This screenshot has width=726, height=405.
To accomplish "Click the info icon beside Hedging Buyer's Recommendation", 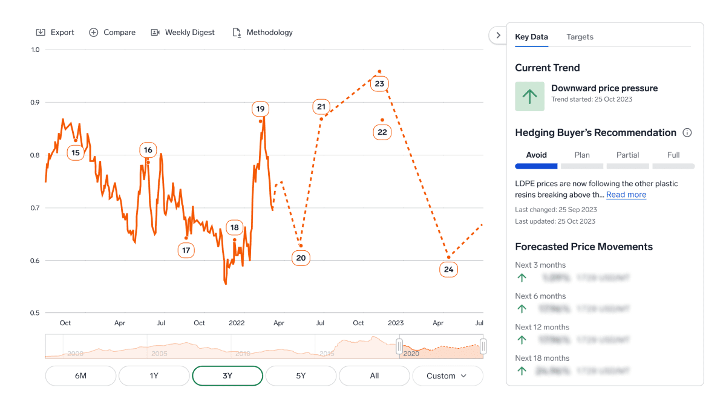I will point(687,133).
